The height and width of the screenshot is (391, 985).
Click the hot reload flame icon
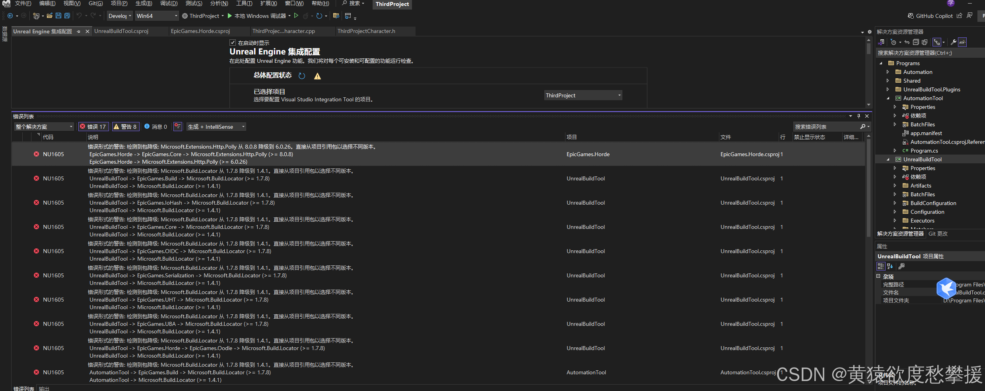click(x=305, y=16)
